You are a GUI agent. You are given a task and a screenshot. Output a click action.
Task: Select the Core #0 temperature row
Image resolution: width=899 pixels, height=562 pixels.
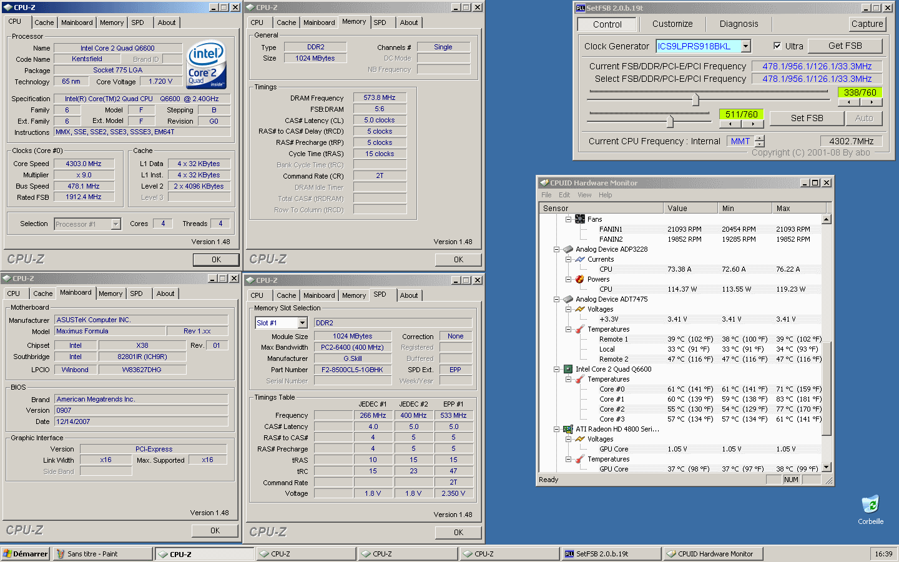click(x=681, y=389)
